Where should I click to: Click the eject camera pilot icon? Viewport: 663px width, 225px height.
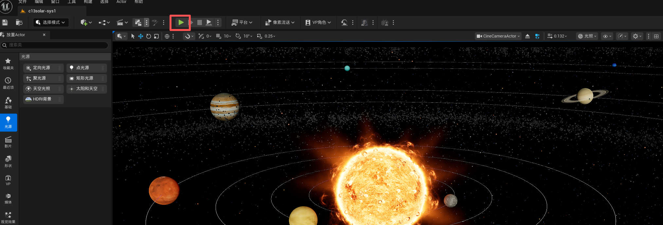pyautogui.click(x=528, y=36)
